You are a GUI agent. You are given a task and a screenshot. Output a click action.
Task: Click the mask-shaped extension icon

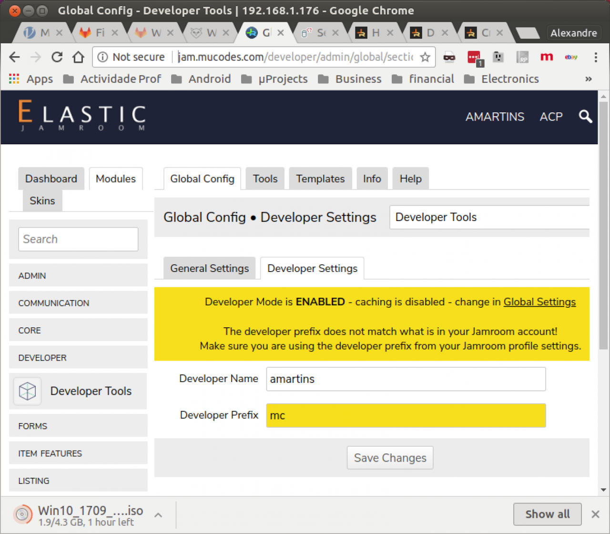pyautogui.click(x=449, y=58)
